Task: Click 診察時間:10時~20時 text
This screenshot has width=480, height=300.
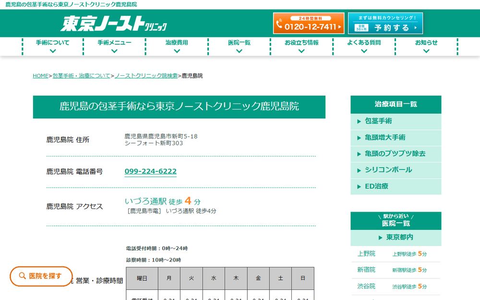Action: tap(154, 260)
